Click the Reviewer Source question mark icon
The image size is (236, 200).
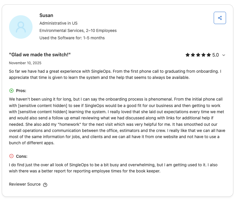(45, 184)
